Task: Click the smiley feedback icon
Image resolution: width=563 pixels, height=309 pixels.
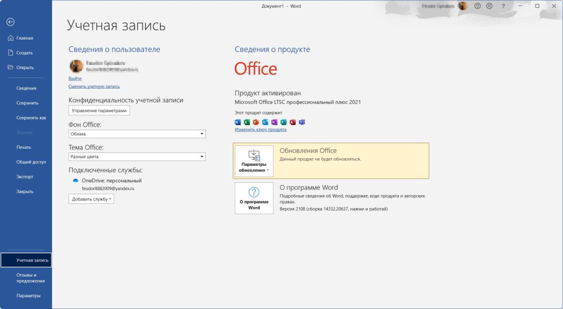Action: click(477, 6)
